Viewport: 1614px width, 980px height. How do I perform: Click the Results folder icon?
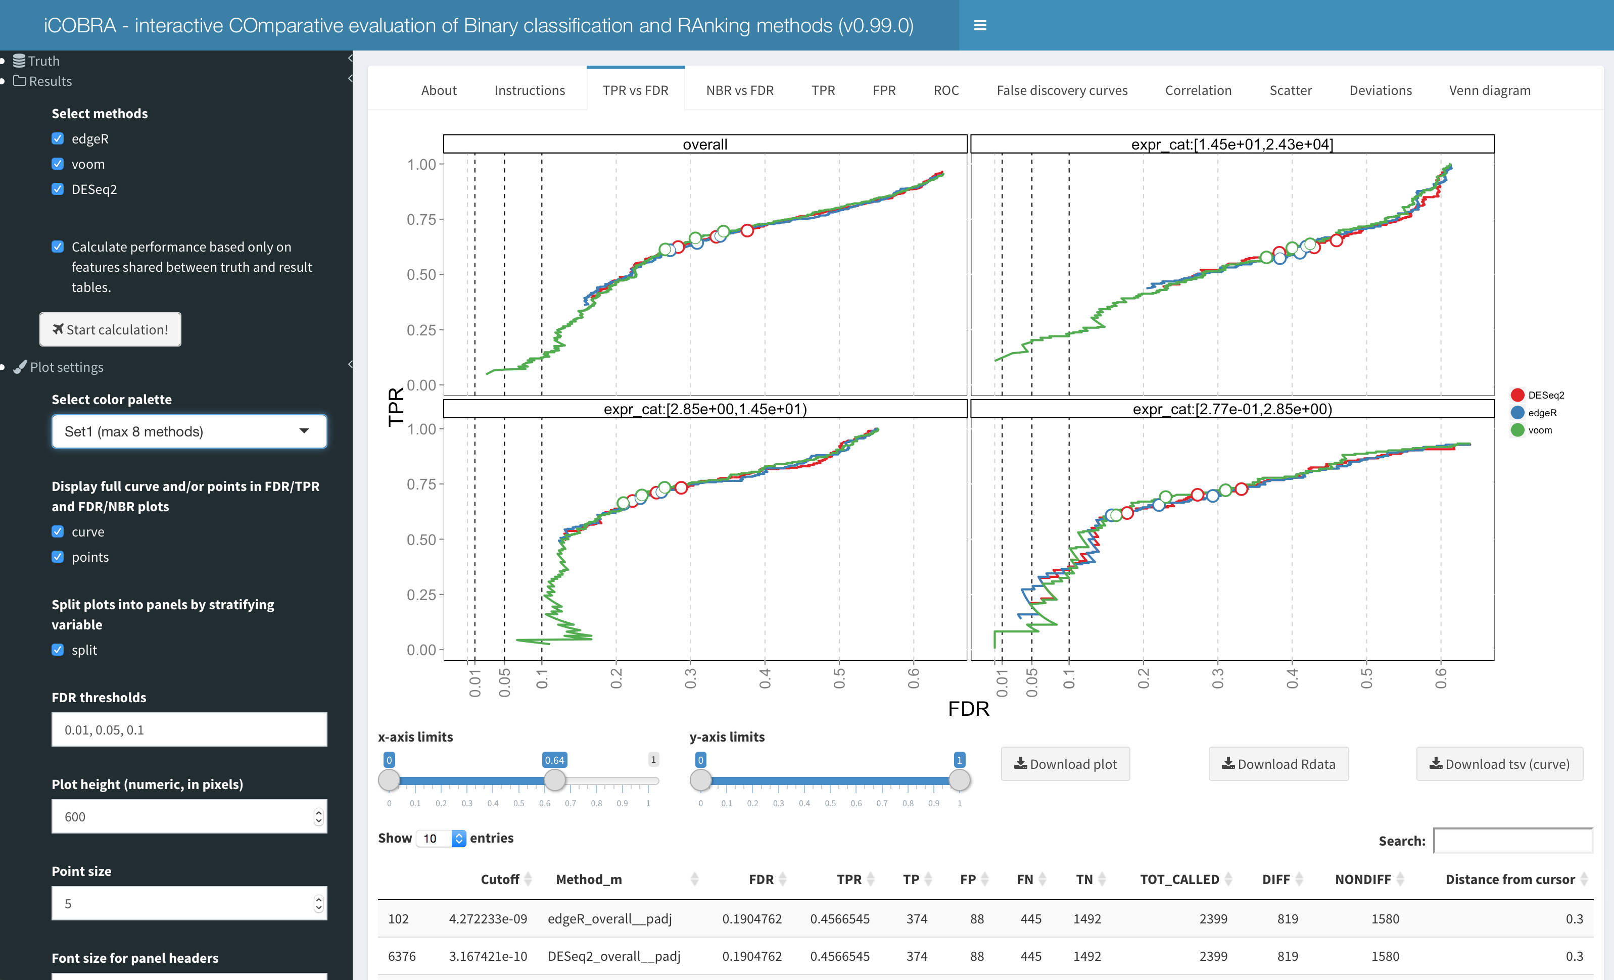point(20,81)
